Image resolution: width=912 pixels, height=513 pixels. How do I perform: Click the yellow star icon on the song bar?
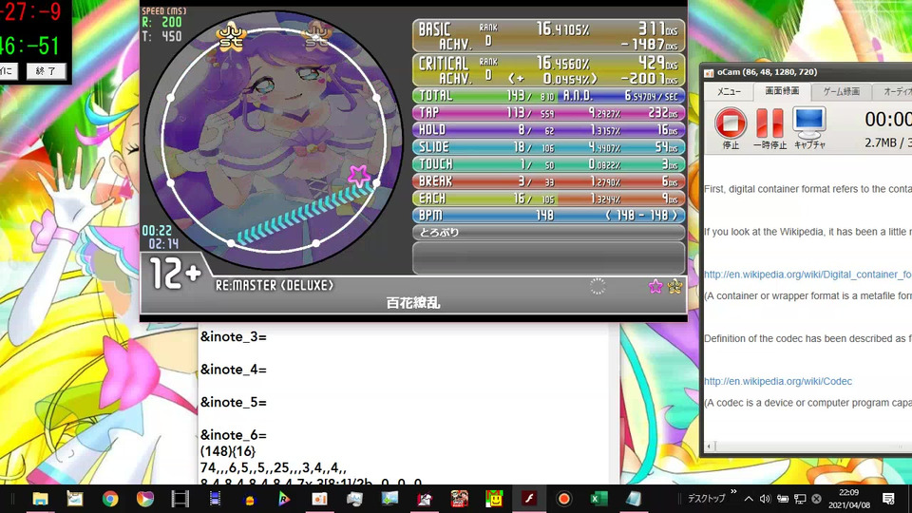(674, 286)
